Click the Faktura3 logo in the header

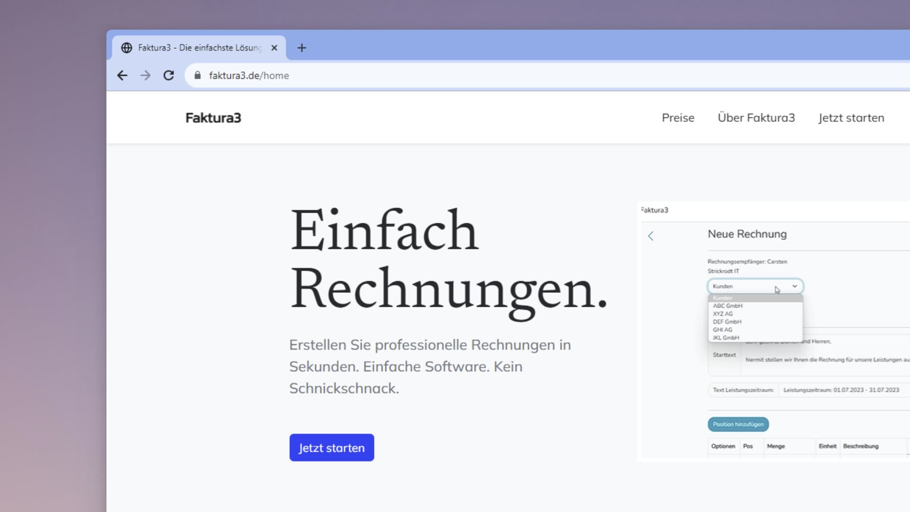click(213, 118)
